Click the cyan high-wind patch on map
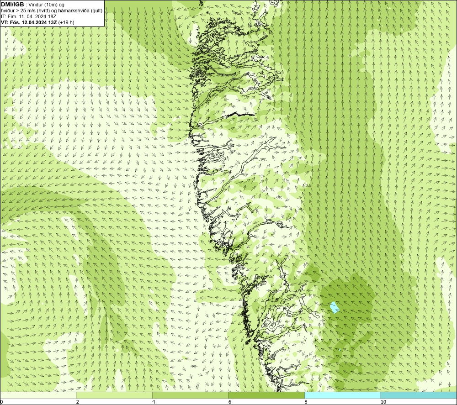Image resolution: width=457 pixels, height=405 pixels. 334,307
